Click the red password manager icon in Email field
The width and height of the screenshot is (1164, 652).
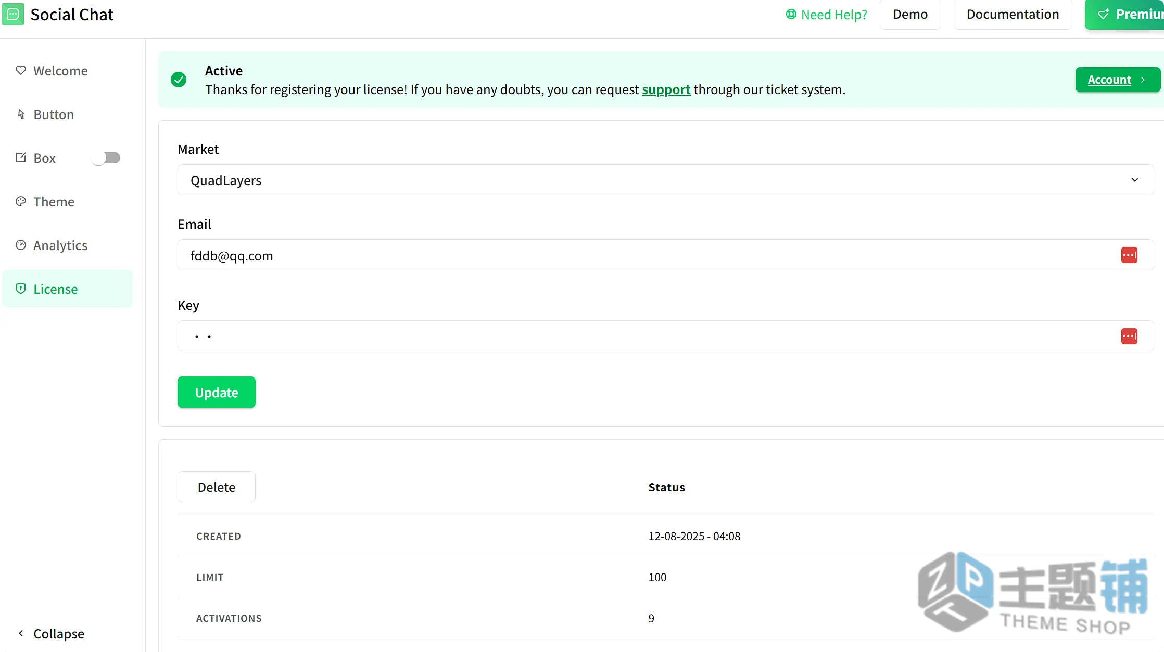1129,255
